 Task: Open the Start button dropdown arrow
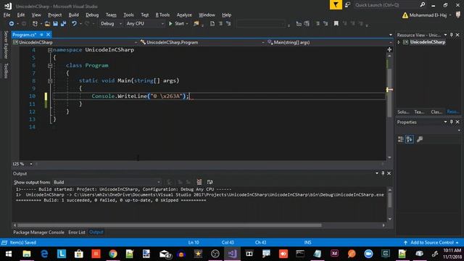[187, 24]
